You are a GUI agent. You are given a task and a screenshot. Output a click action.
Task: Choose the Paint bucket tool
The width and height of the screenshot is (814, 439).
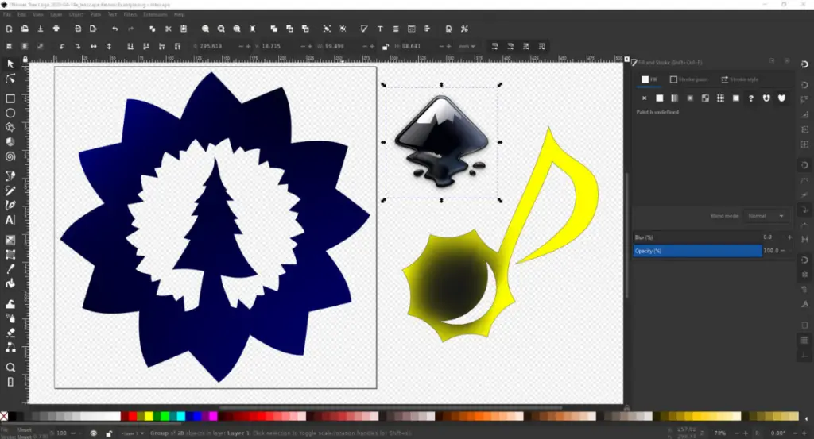tap(10, 283)
